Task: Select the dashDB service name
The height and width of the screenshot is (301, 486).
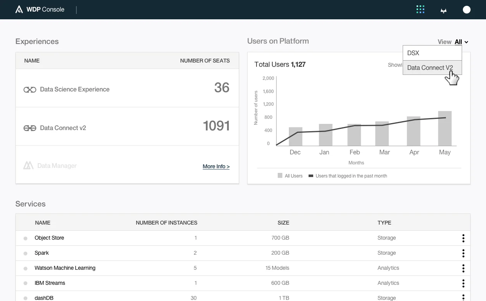Action: point(44,298)
